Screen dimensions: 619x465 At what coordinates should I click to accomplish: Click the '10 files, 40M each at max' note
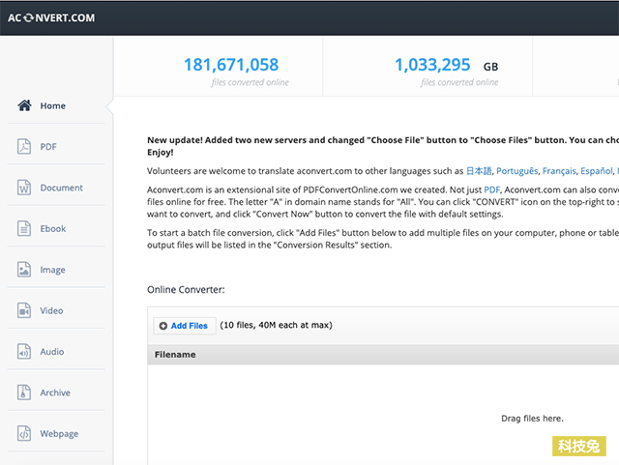coord(276,325)
